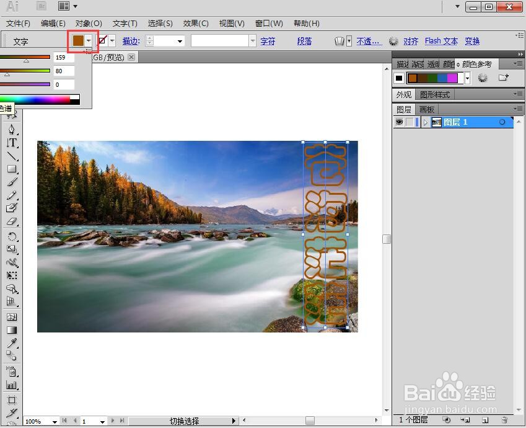Select the Gradient tool

[12, 330]
